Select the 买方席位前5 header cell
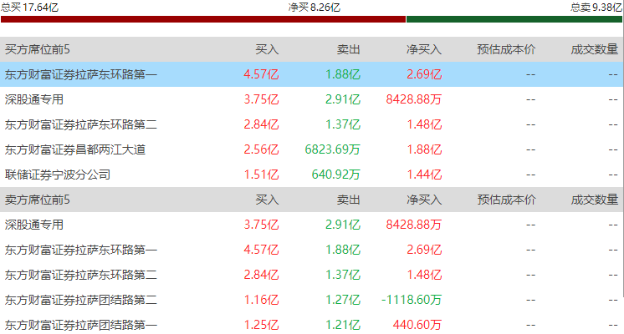 [38, 49]
